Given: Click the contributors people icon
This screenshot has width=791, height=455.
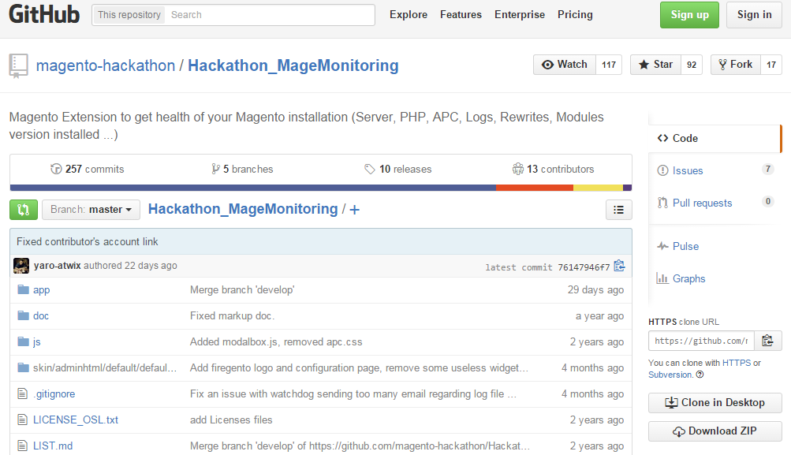Looking at the screenshot, I should (518, 169).
